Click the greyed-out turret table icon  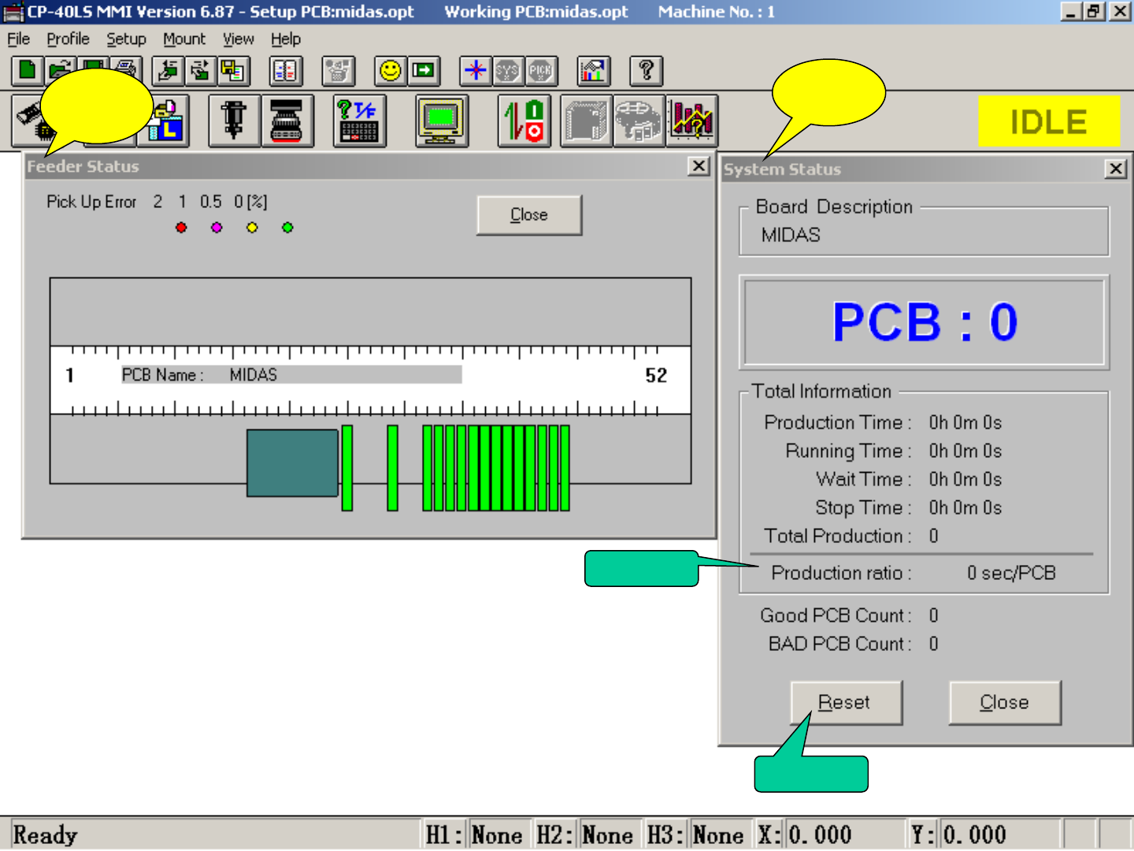click(x=639, y=121)
